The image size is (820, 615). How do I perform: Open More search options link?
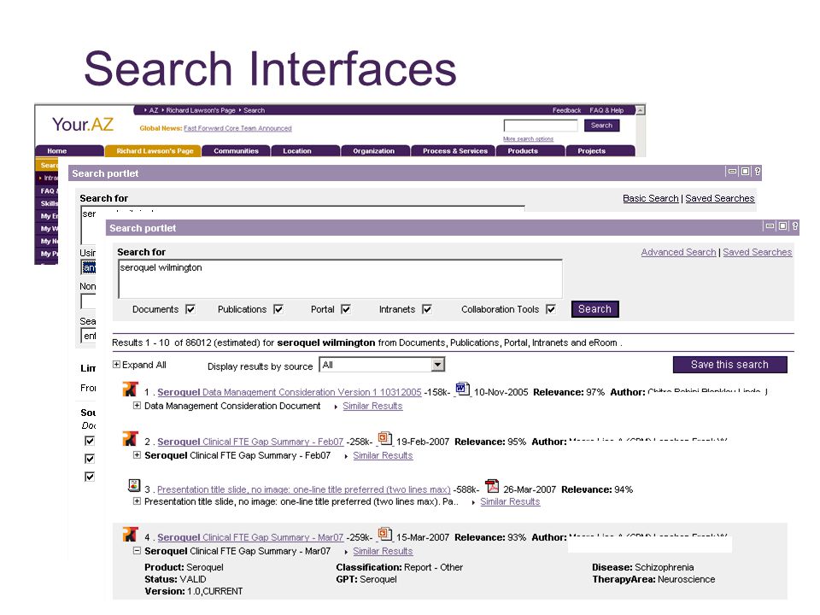click(x=528, y=138)
